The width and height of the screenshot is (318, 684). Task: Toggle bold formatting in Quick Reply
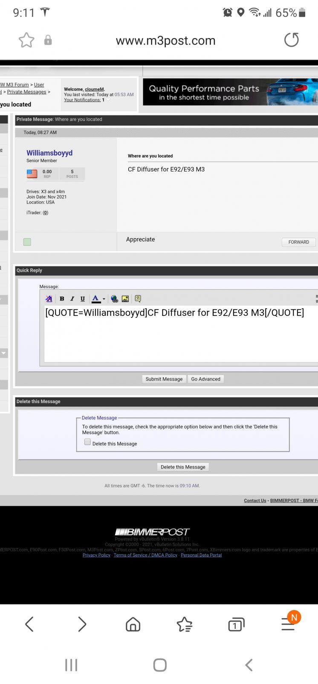pos(62,299)
